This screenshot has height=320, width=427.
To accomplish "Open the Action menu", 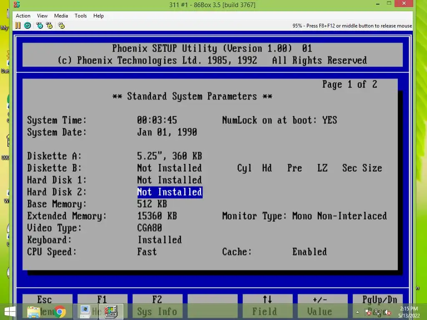I will coord(23,16).
